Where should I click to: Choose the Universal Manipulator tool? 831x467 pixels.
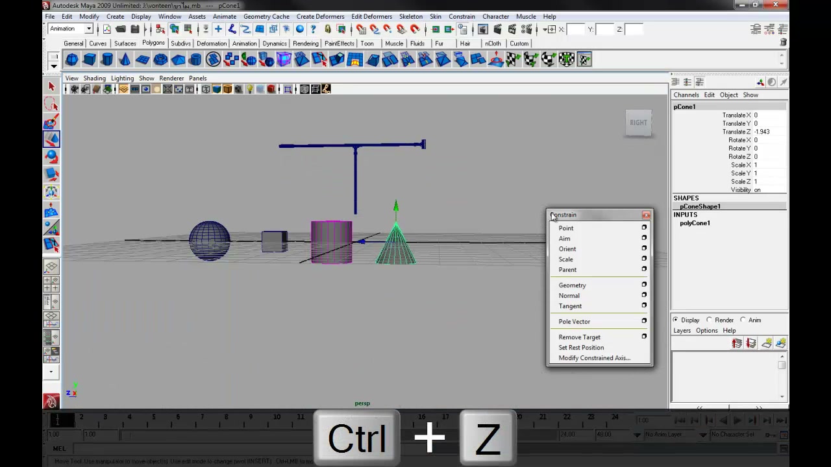(x=51, y=192)
